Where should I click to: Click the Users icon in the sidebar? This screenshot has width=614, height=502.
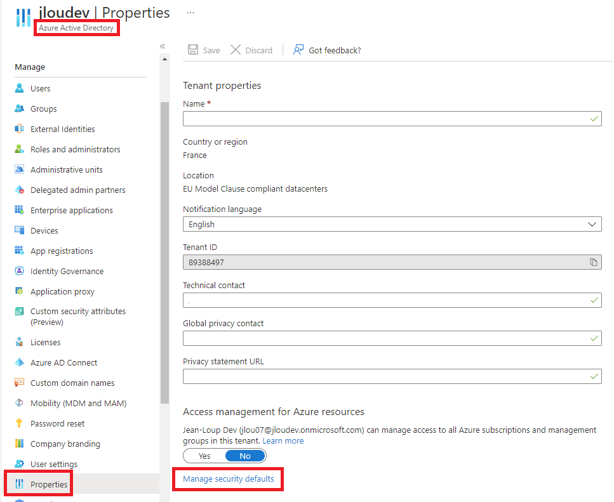19,88
